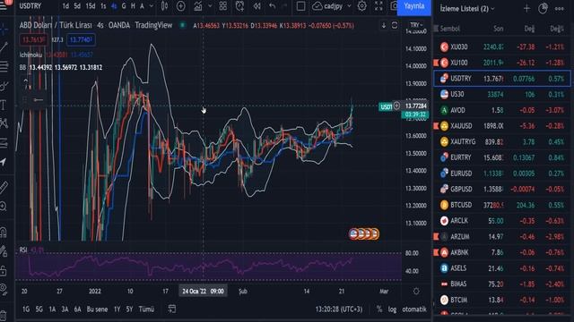Screen dimensions: 574x322
Task: Select the arrow icons tool
Action: (4, 162)
